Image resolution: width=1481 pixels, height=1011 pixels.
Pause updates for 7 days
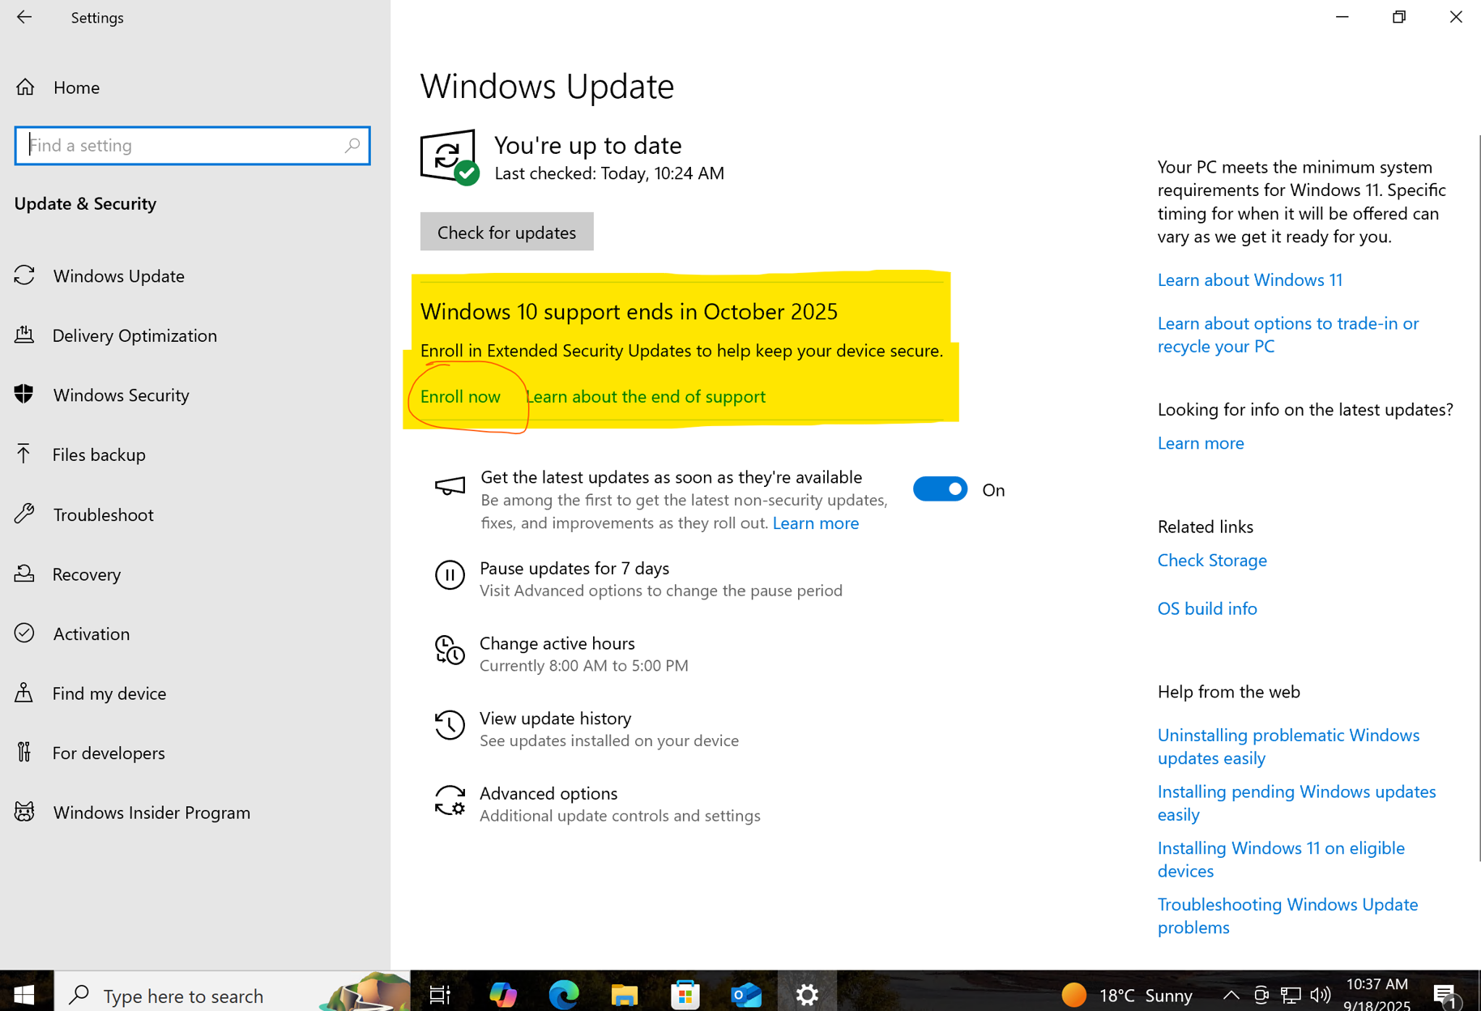(x=574, y=568)
